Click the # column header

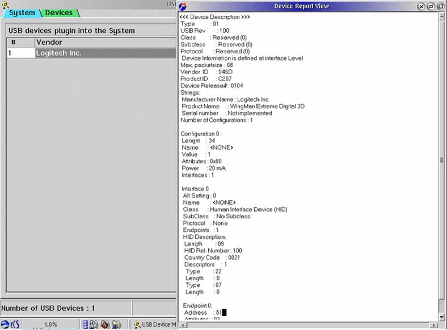tap(21, 43)
